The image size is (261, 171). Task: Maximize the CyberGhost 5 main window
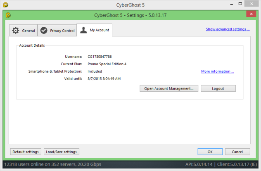pos(240,4)
